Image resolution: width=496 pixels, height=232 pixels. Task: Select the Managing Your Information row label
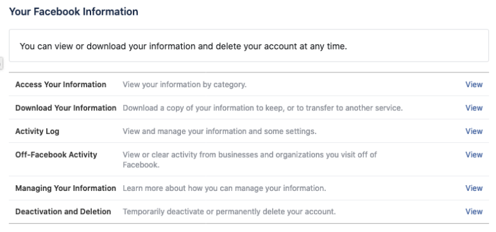tap(66, 188)
